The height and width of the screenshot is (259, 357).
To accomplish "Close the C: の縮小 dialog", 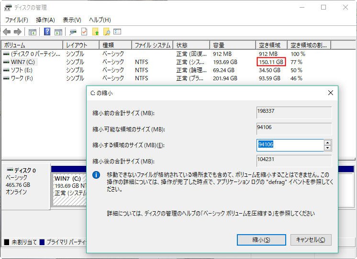I will [331, 93].
